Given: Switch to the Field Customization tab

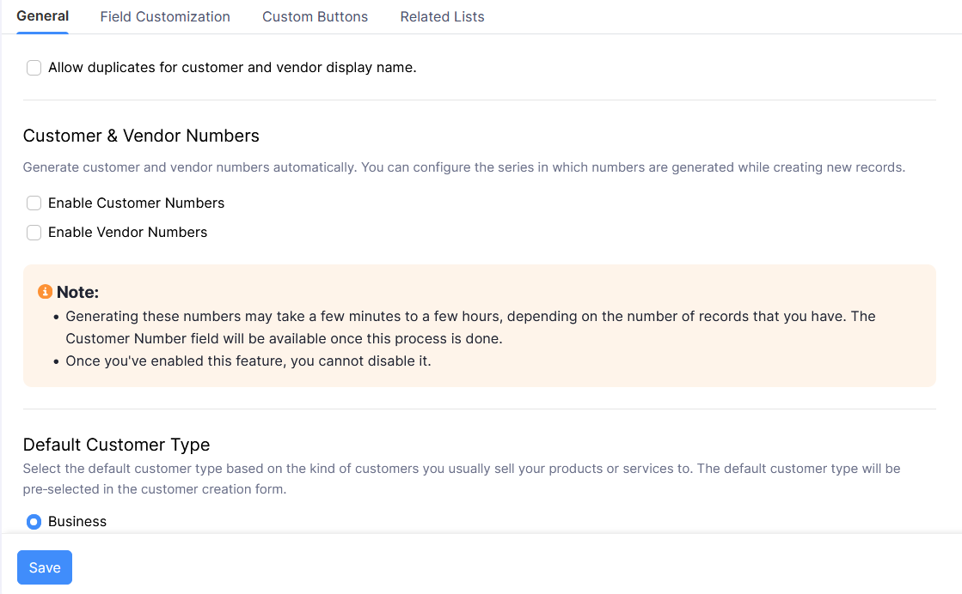Looking at the screenshot, I should coord(165,16).
